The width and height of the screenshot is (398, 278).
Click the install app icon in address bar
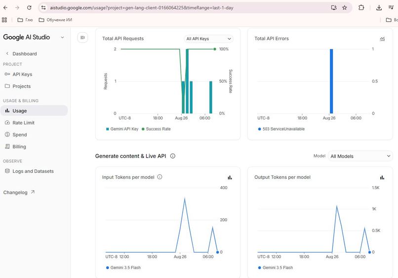click(334, 7)
